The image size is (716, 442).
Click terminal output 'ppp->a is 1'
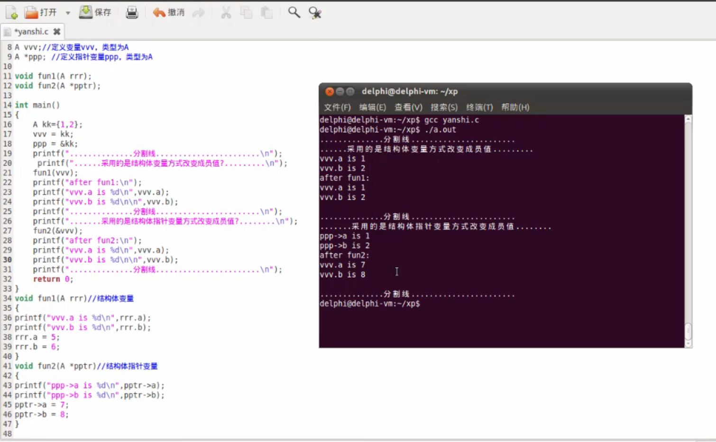344,236
